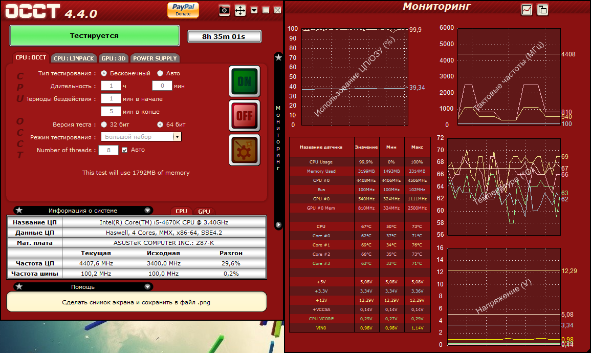Select the 'CPU #0' frequency sensor row
Viewport: 591px width, 353px height.
coord(360,180)
